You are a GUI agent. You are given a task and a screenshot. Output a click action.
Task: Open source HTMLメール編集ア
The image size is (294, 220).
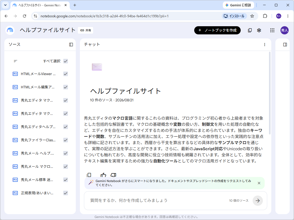38,87
